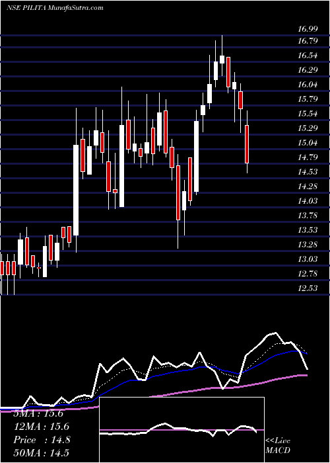The image size is (330, 463).
Task: Click the 13.03 price axis label
Action: (x=308, y=259)
